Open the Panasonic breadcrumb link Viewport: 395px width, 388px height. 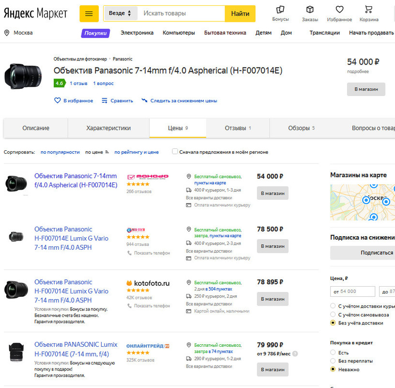pyautogui.click(x=122, y=59)
